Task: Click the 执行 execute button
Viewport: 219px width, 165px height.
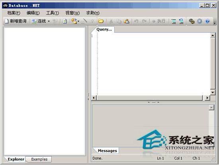Action: pyautogui.click(x=158, y=21)
